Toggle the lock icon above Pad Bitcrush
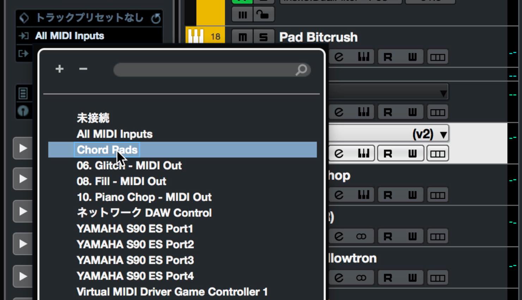Screen dimensions: 522x300 tap(263, 15)
